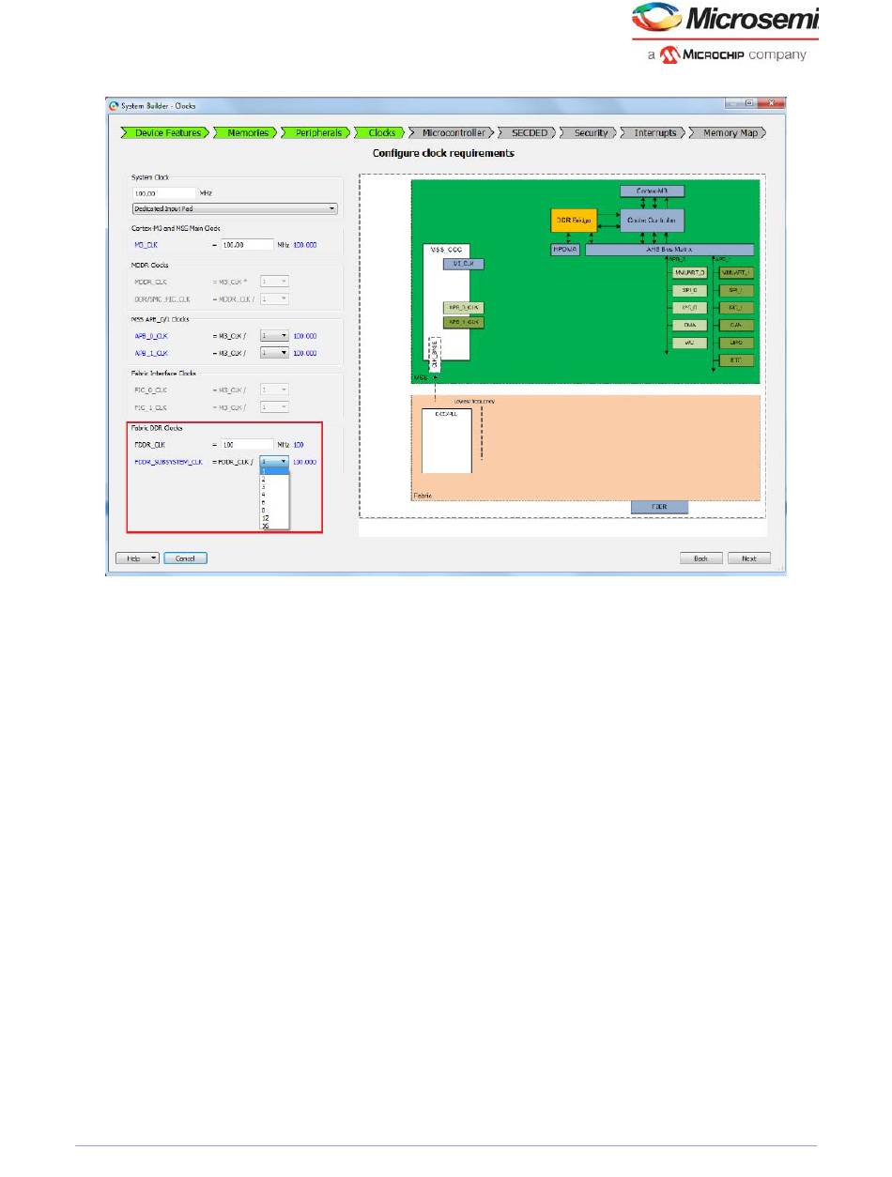The image size is (892, 1177).
Task: Click the FDDR_SUBSYSTEM_CLK label text
Action: 169,462
